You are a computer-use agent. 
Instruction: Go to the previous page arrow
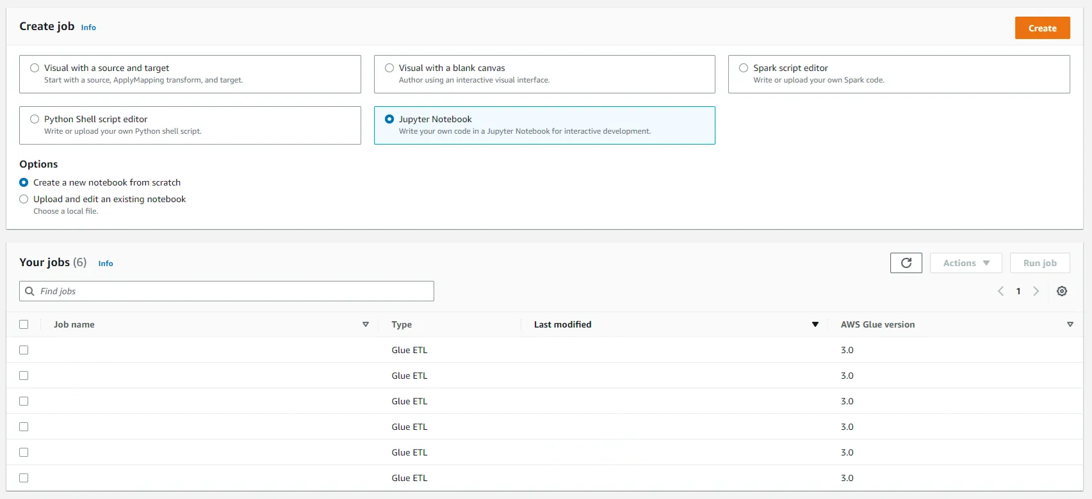point(1000,291)
